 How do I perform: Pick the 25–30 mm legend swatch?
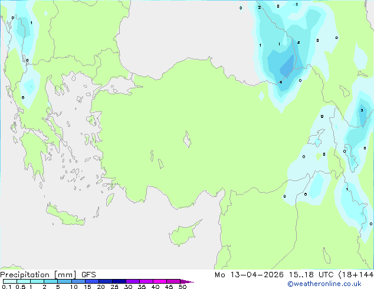pyautogui.click(x=119, y=281)
